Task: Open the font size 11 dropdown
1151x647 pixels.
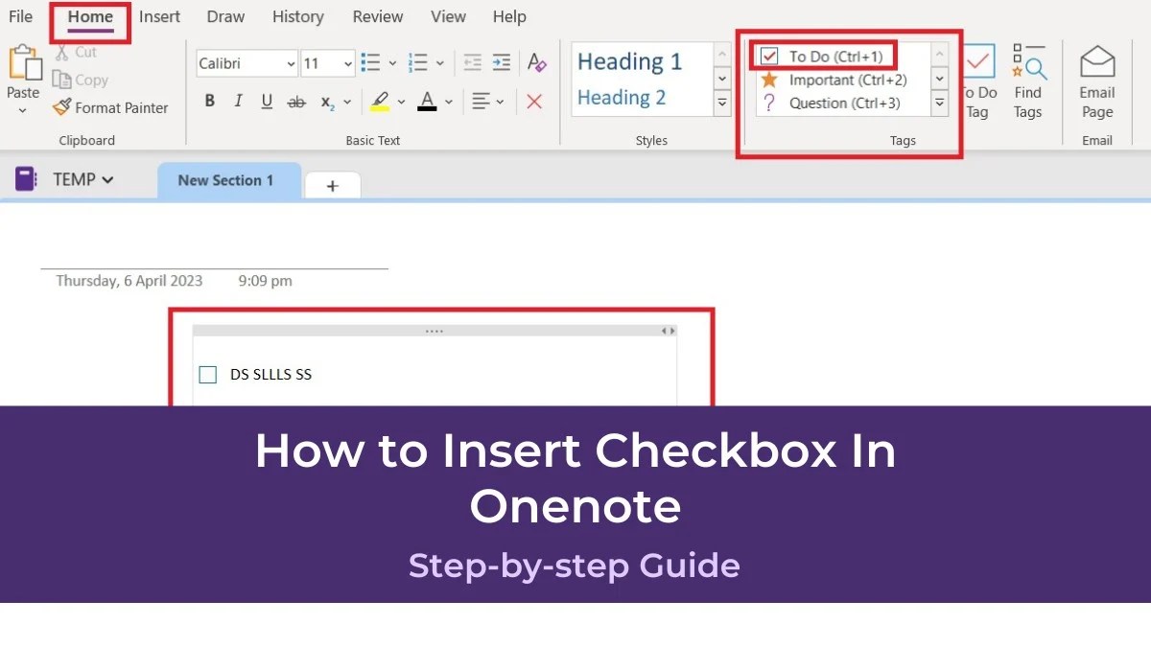Action: coord(348,63)
